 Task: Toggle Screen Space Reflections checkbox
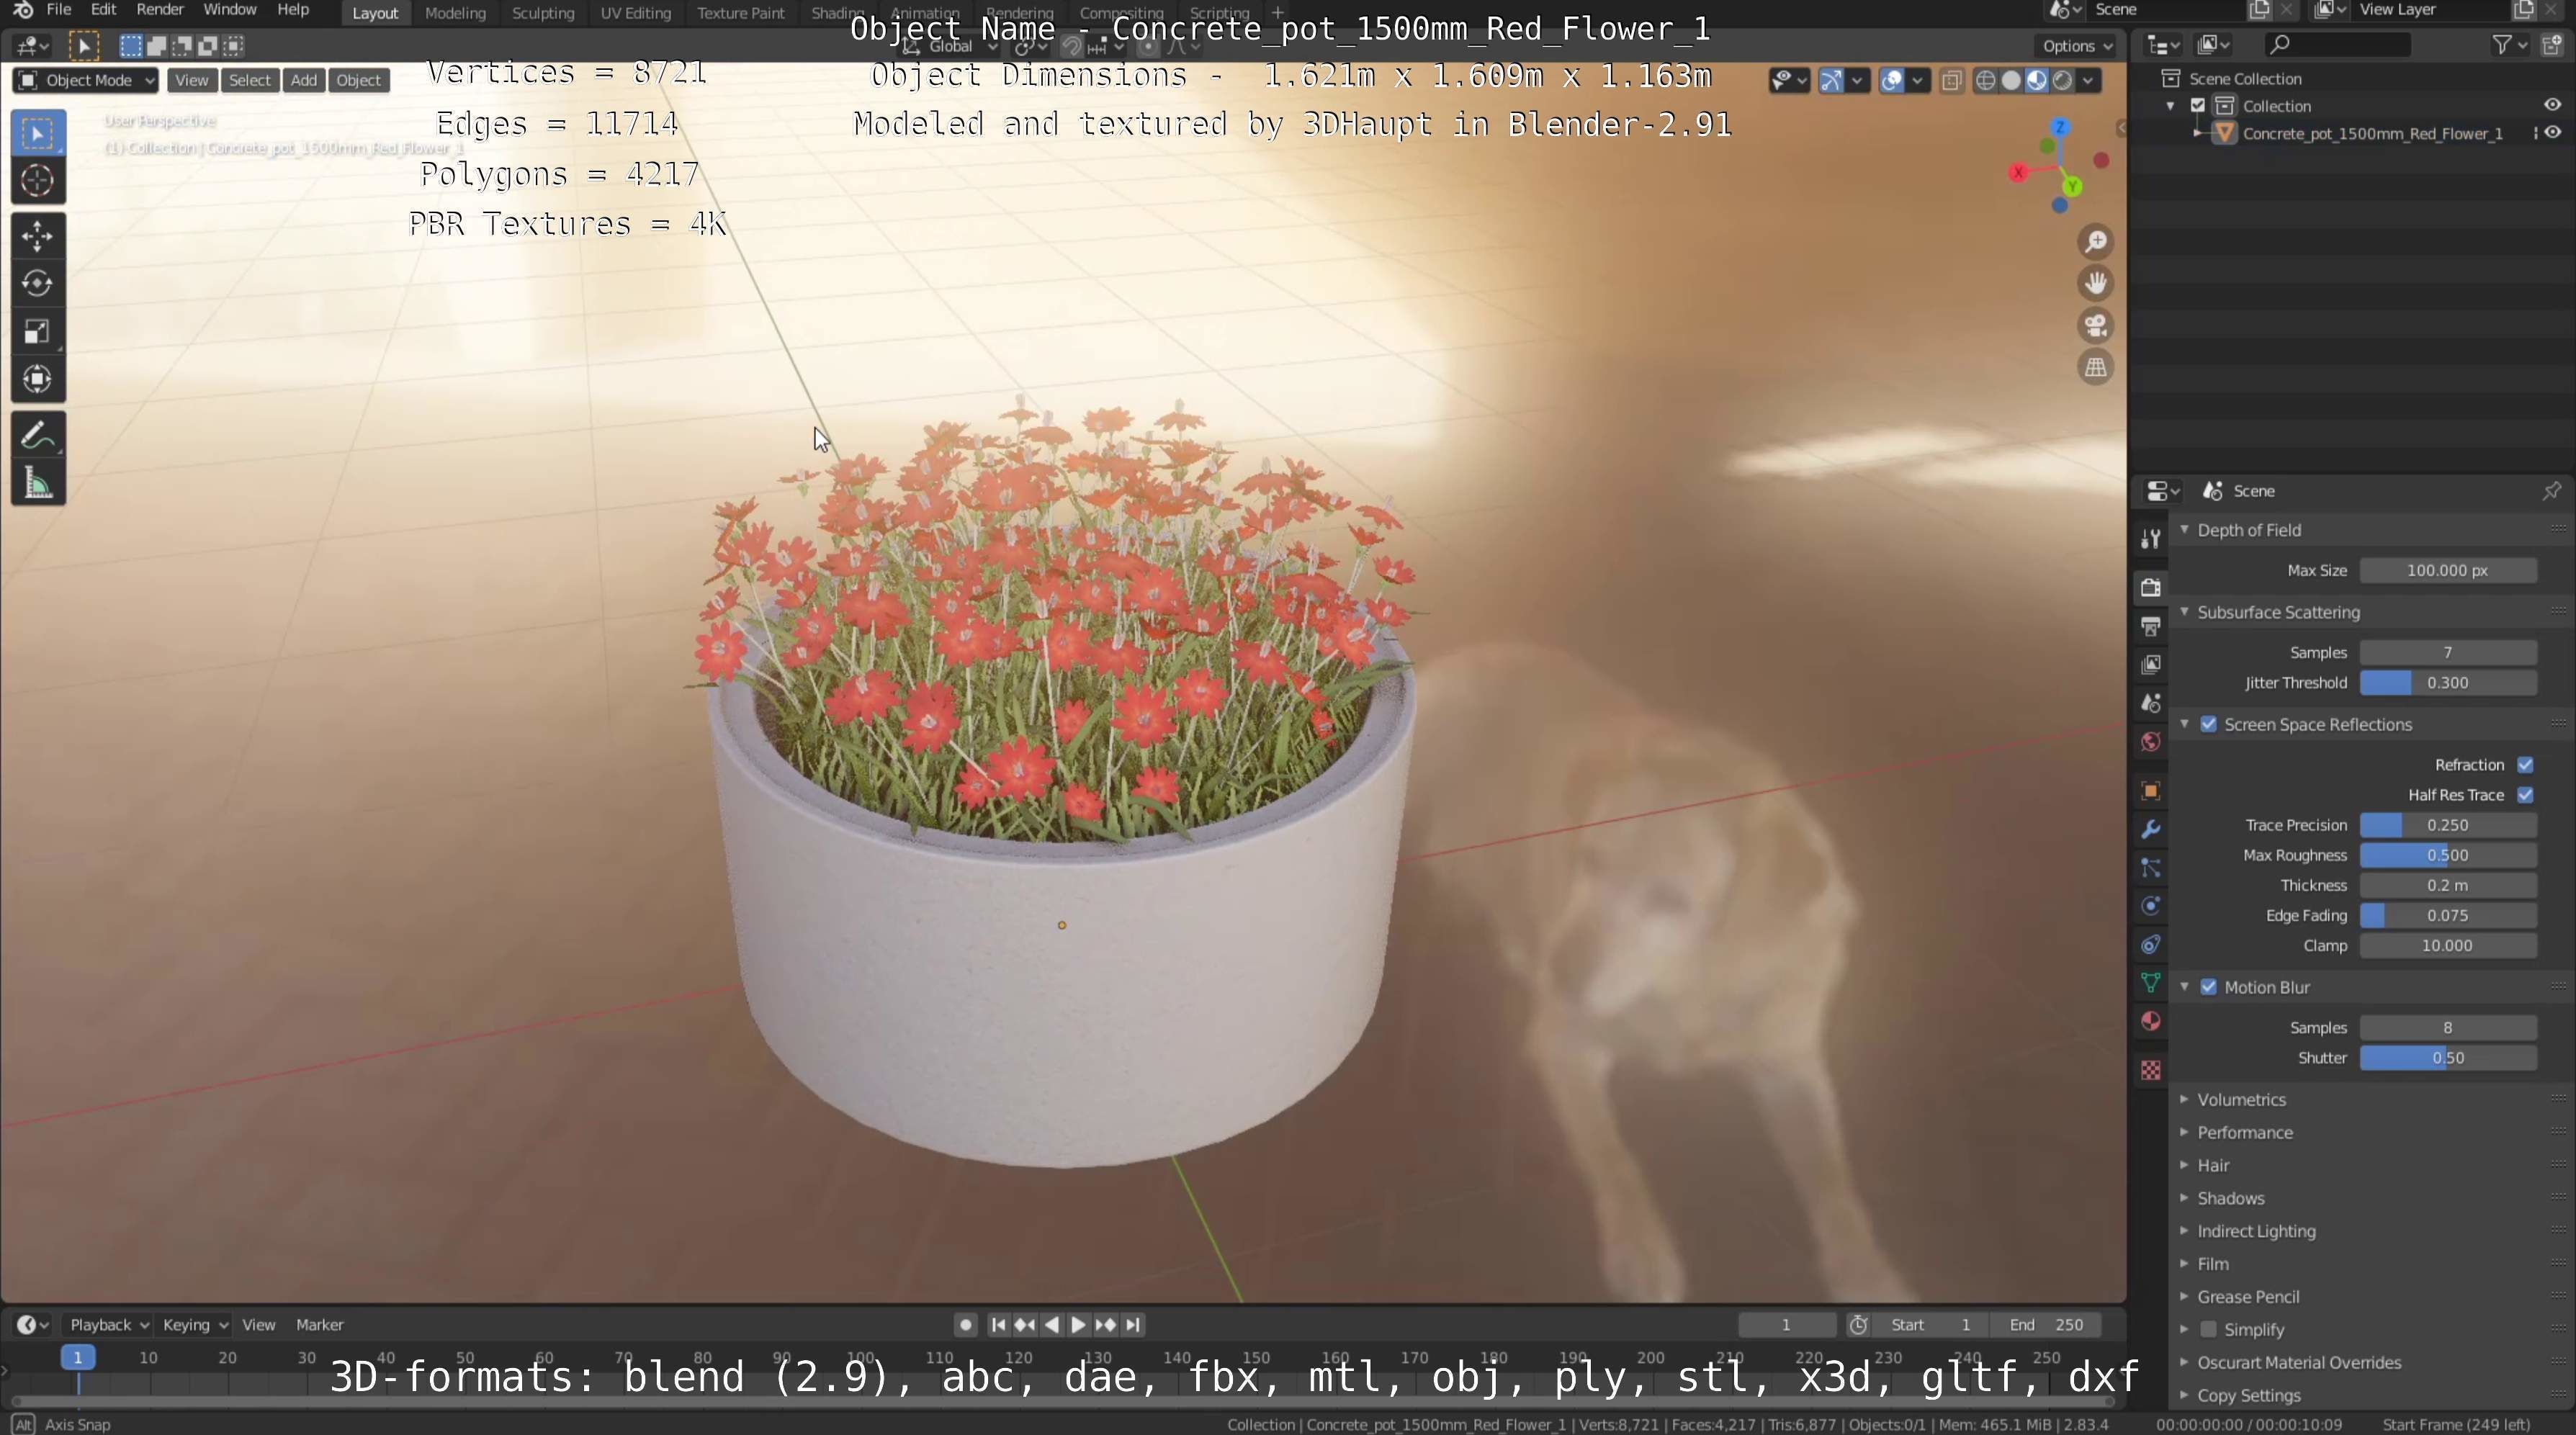pos(2208,725)
